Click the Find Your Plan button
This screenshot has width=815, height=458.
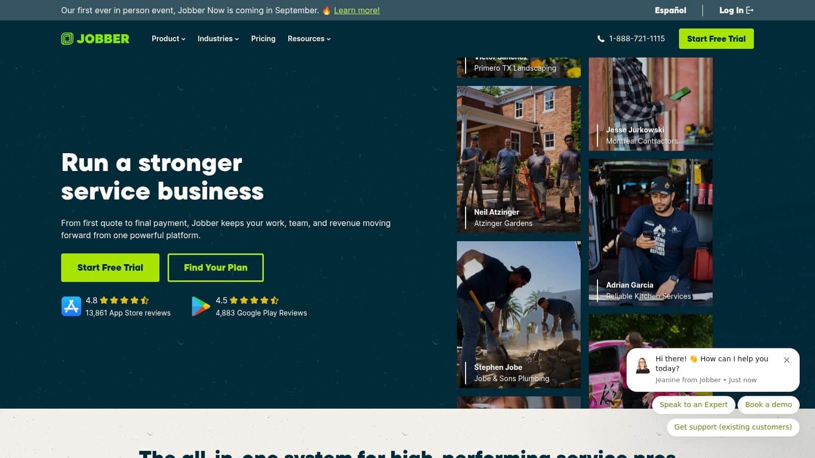(215, 268)
